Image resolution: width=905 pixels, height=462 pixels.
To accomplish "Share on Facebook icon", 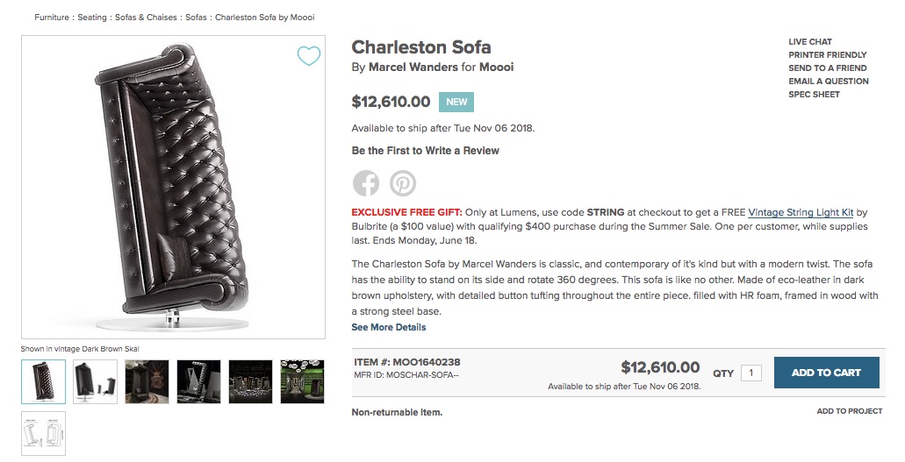I will tap(366, 183).
